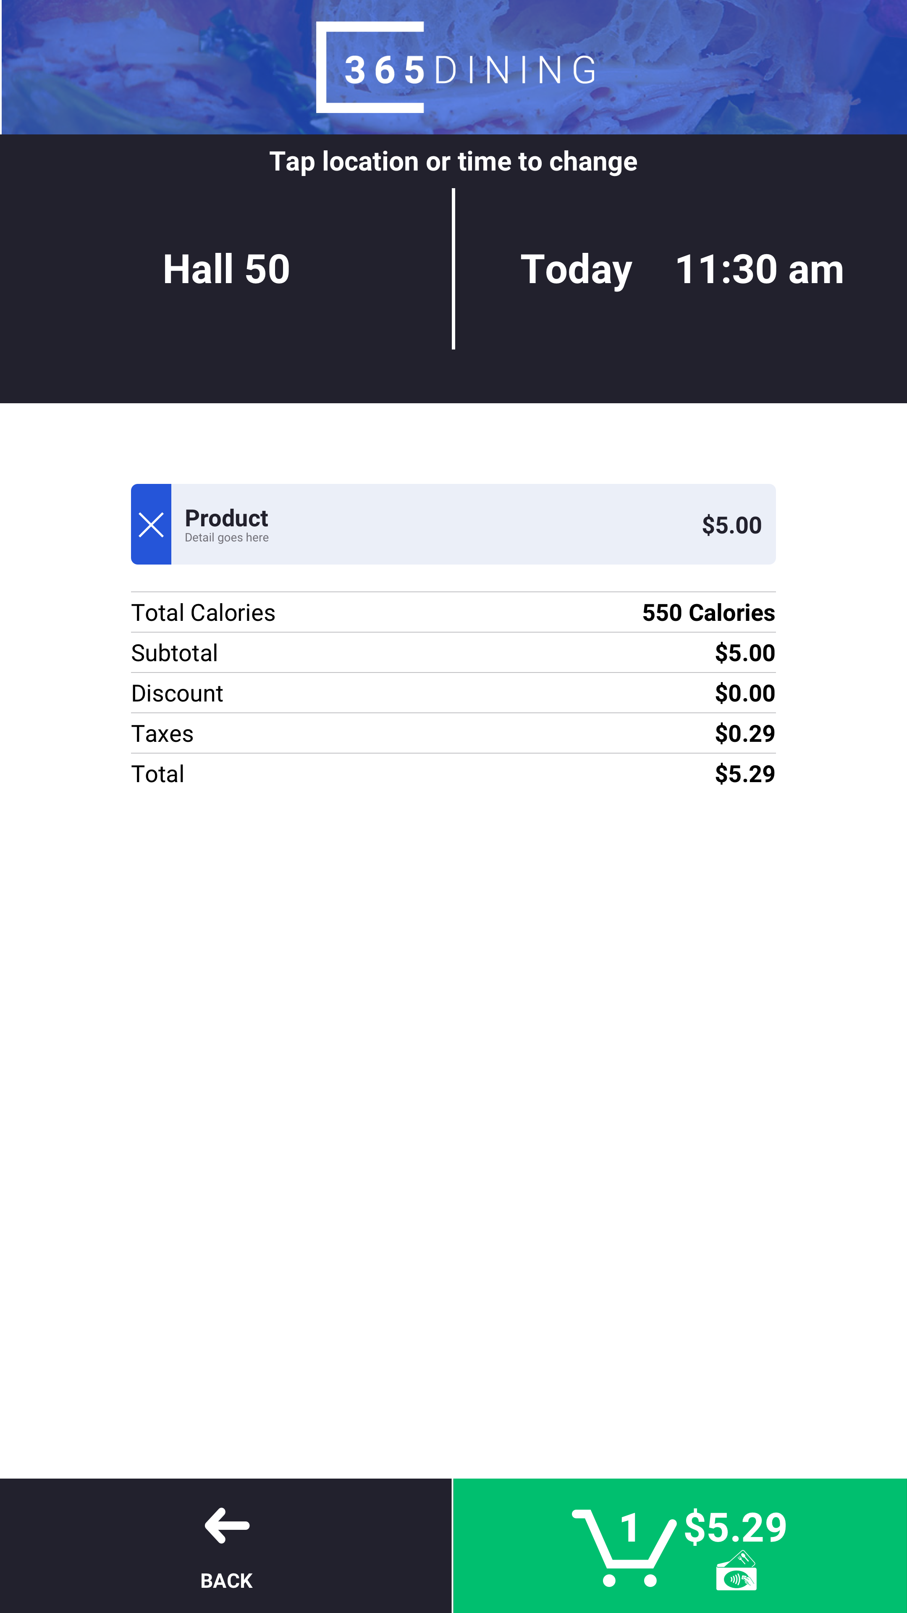Screen dimensions: 907x1613
Task: Remove Product using the blue X icon
Action: click(151, 524)
